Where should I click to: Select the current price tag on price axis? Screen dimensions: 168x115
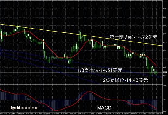point(165,72)
